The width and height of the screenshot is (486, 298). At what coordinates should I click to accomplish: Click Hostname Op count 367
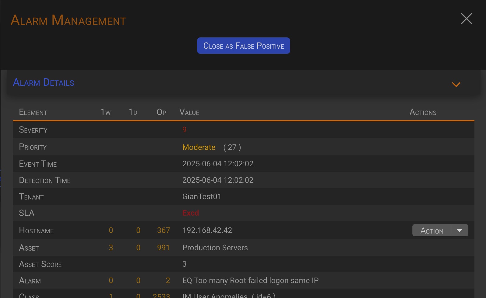pyautogui.click(x=163, y=230)
